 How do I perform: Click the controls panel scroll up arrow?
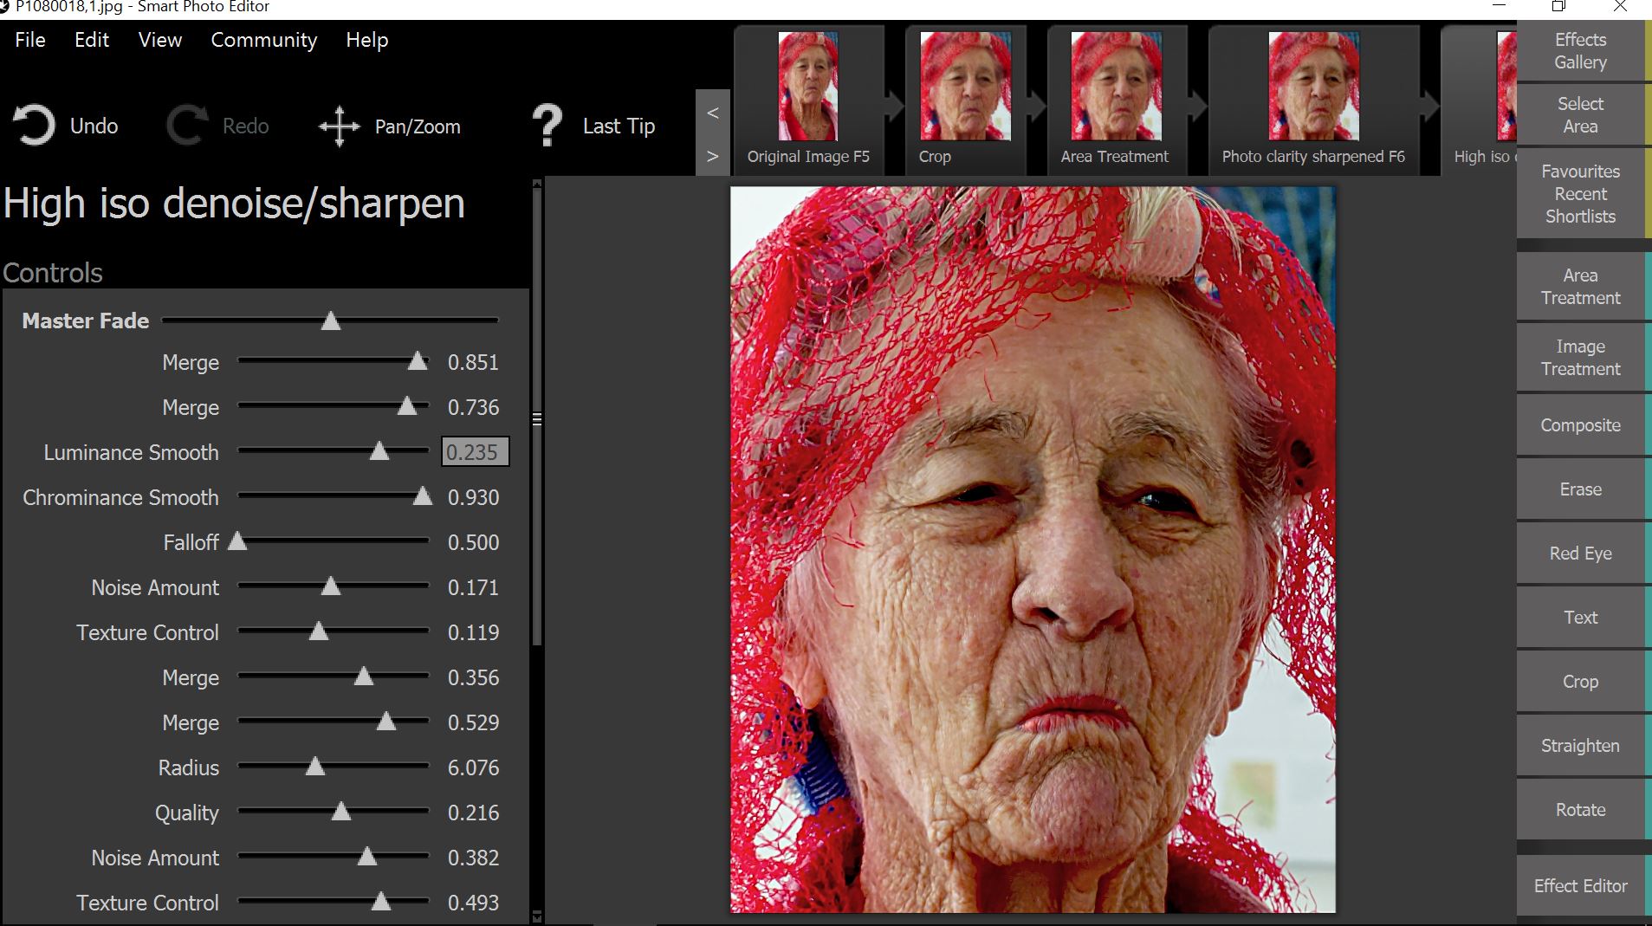click(x=537, y=184)
